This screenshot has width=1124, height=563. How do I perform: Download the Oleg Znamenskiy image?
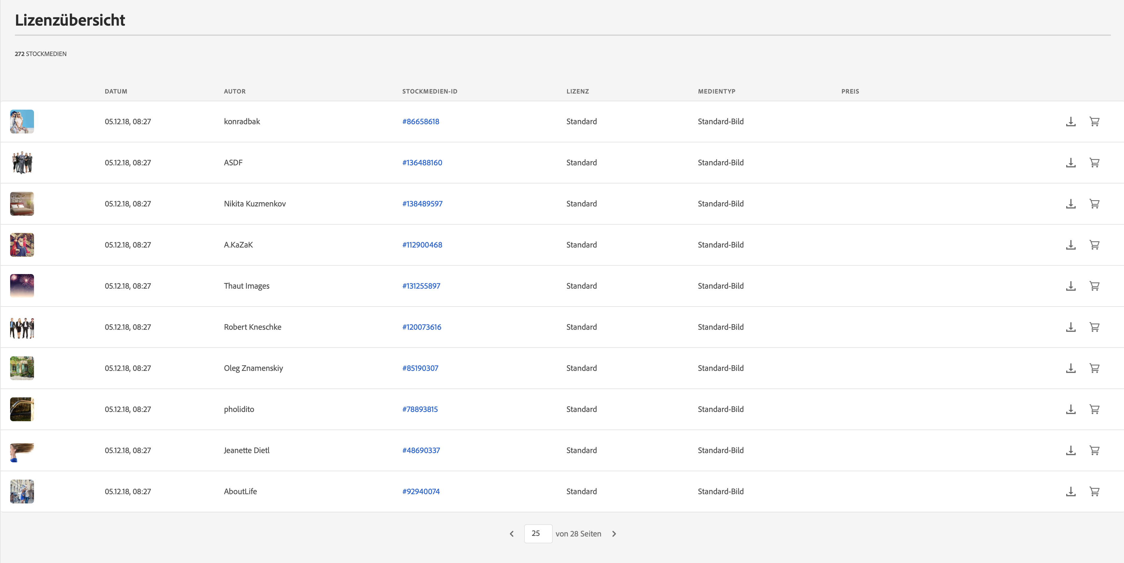(x=1070, y=368)
